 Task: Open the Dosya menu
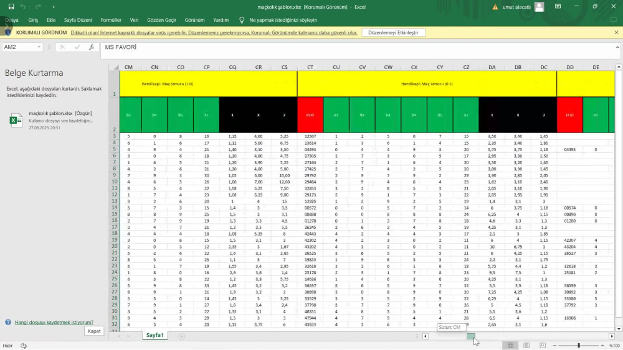(x=11, y=20)
